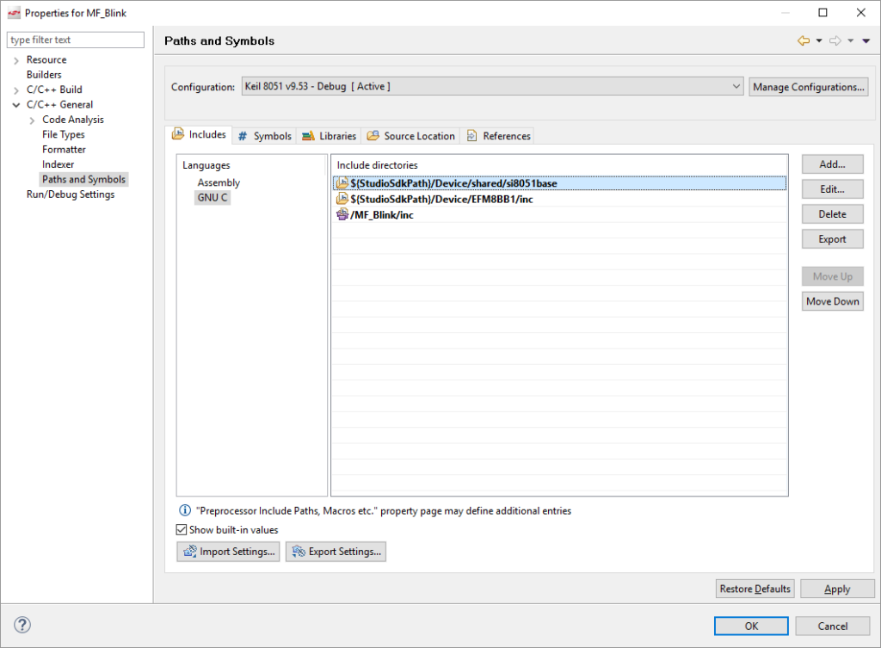881x648 pixels.
Task: Click the folder icon beside EFM8BB1/inc path
Action: 342,199
